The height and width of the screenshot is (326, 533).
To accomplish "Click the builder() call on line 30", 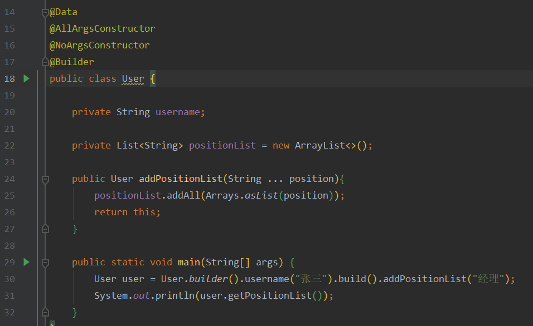I will coord(214,279).
